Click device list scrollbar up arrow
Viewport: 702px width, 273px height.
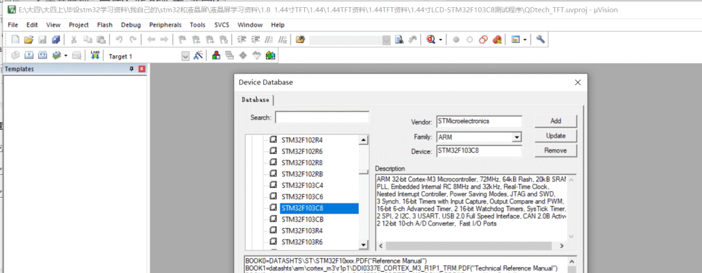[x=363, y=140]
